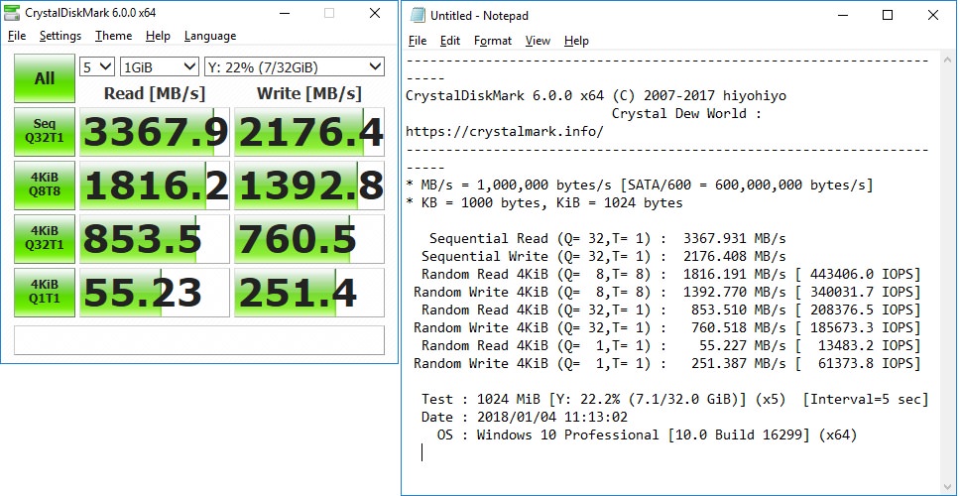Image resolution: width=960 pixels, height=496 pixels.
Task: Click the KB = 1000 bytes note line
Action: coord(544,202)
